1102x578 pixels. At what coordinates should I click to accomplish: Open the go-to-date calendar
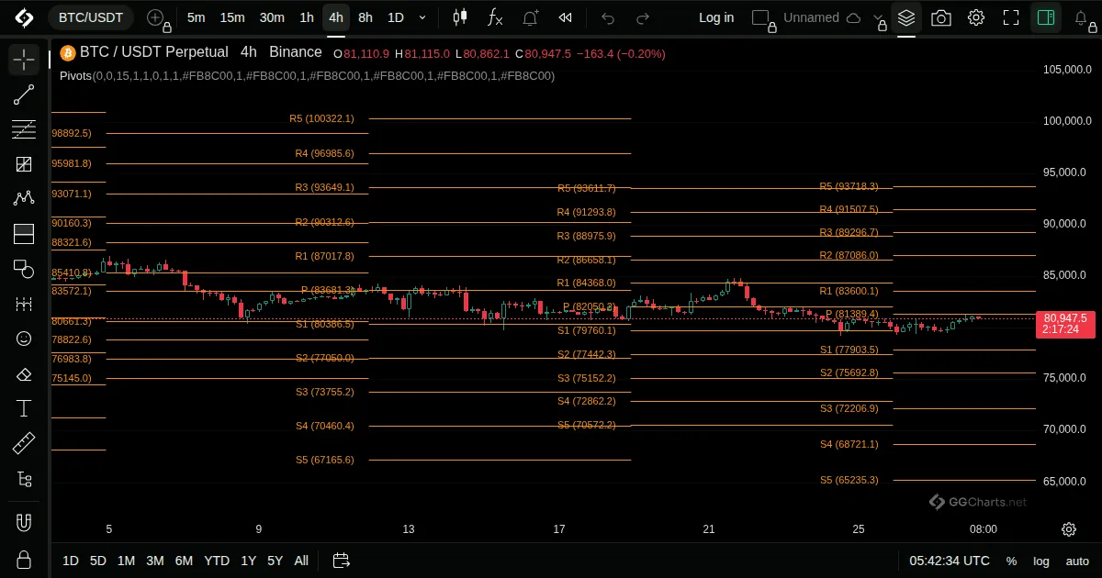coord(342,561)
